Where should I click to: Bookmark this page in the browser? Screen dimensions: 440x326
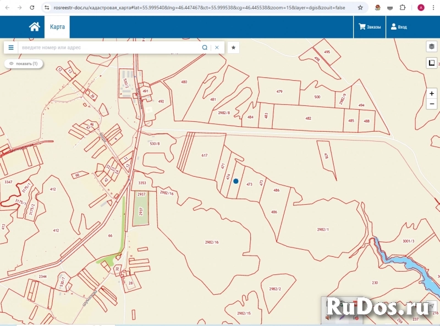(360, 8)
